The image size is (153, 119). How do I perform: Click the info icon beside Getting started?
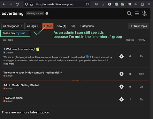pos(47,13)
